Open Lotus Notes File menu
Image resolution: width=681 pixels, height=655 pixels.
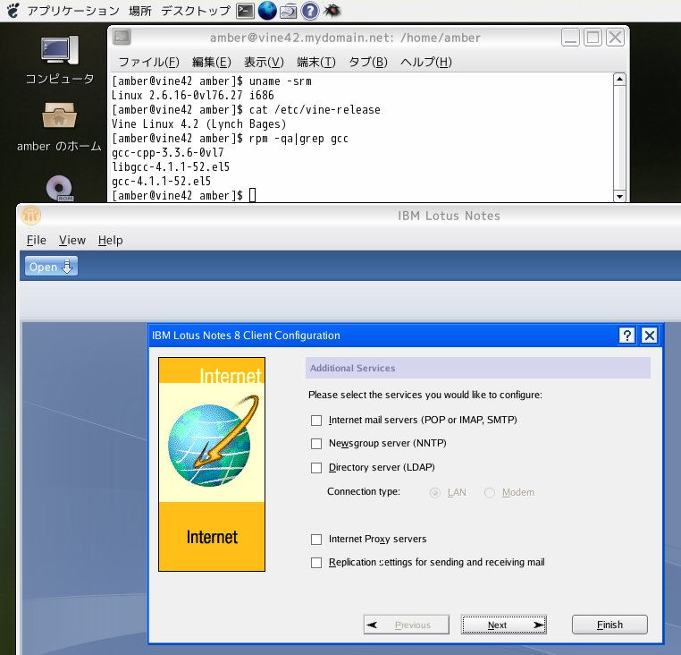point(37,240)
